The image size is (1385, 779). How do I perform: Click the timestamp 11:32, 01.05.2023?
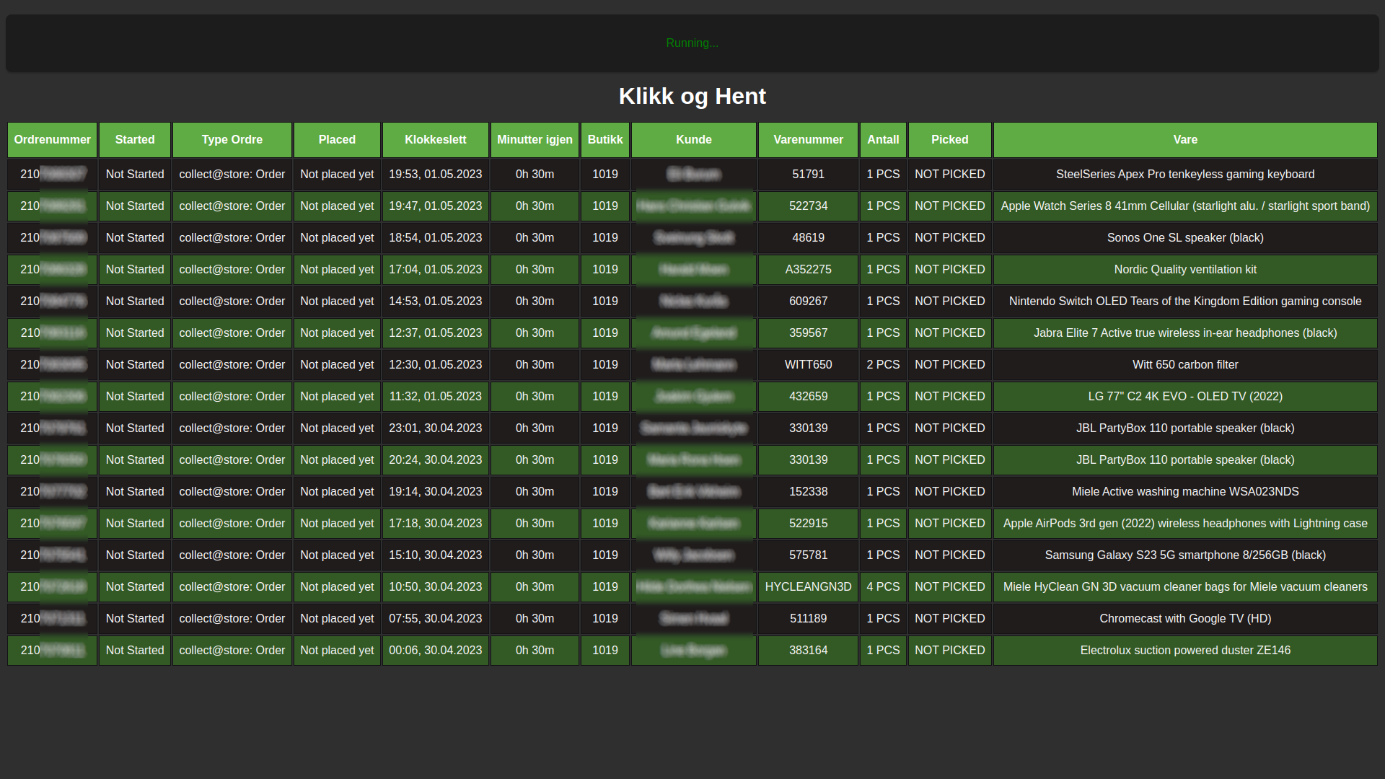pos(436,397)
